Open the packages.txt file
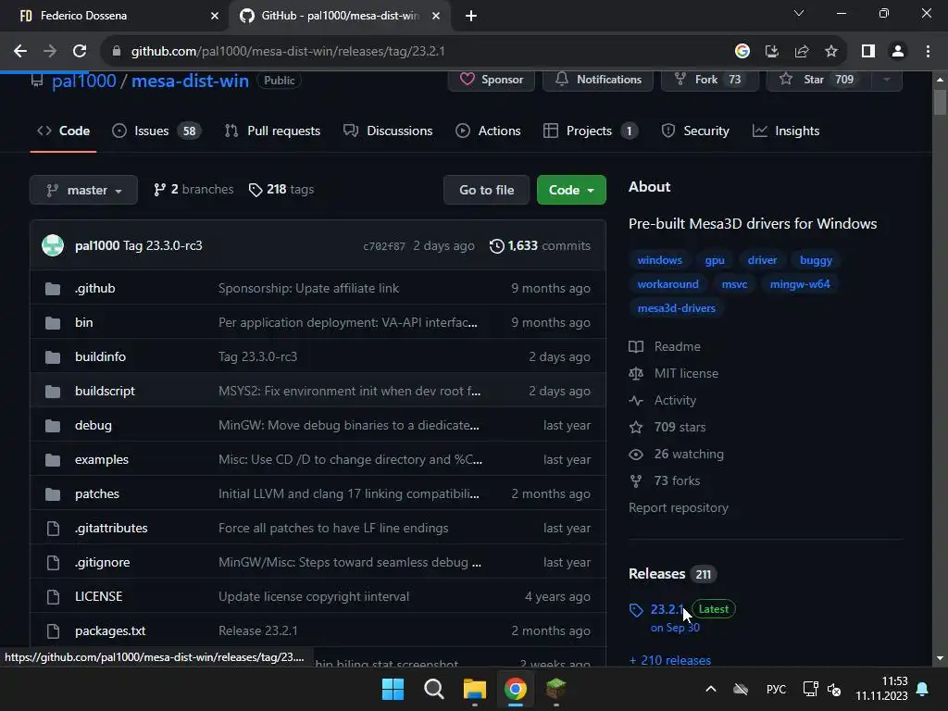Viewport: 948px width, 711px height. 110,630
